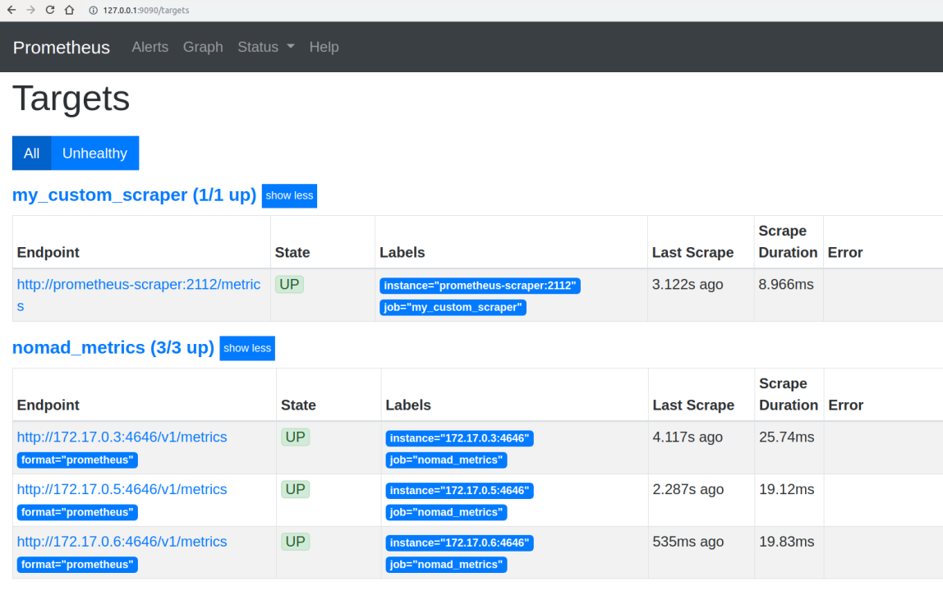Click the 19.83ms scrape duration value
The width and height of the screenshot is (943, 609).
(x=787, y=542)
